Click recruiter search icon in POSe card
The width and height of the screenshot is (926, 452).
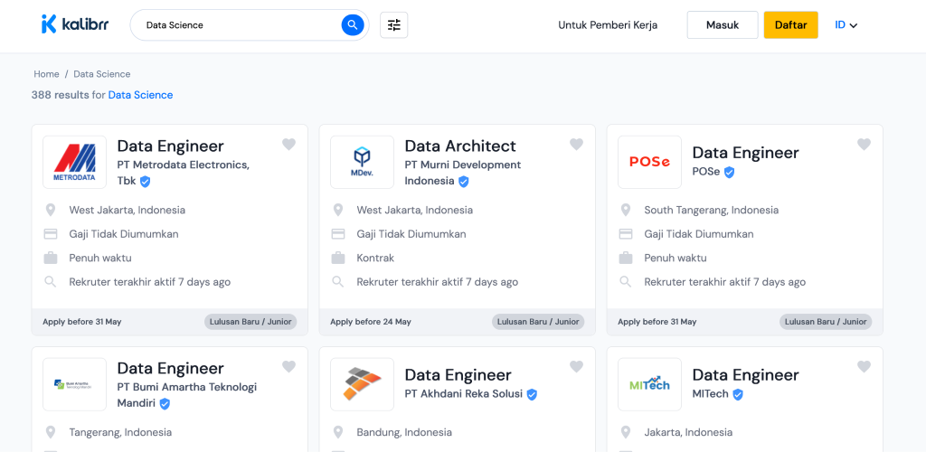[626, 282]
